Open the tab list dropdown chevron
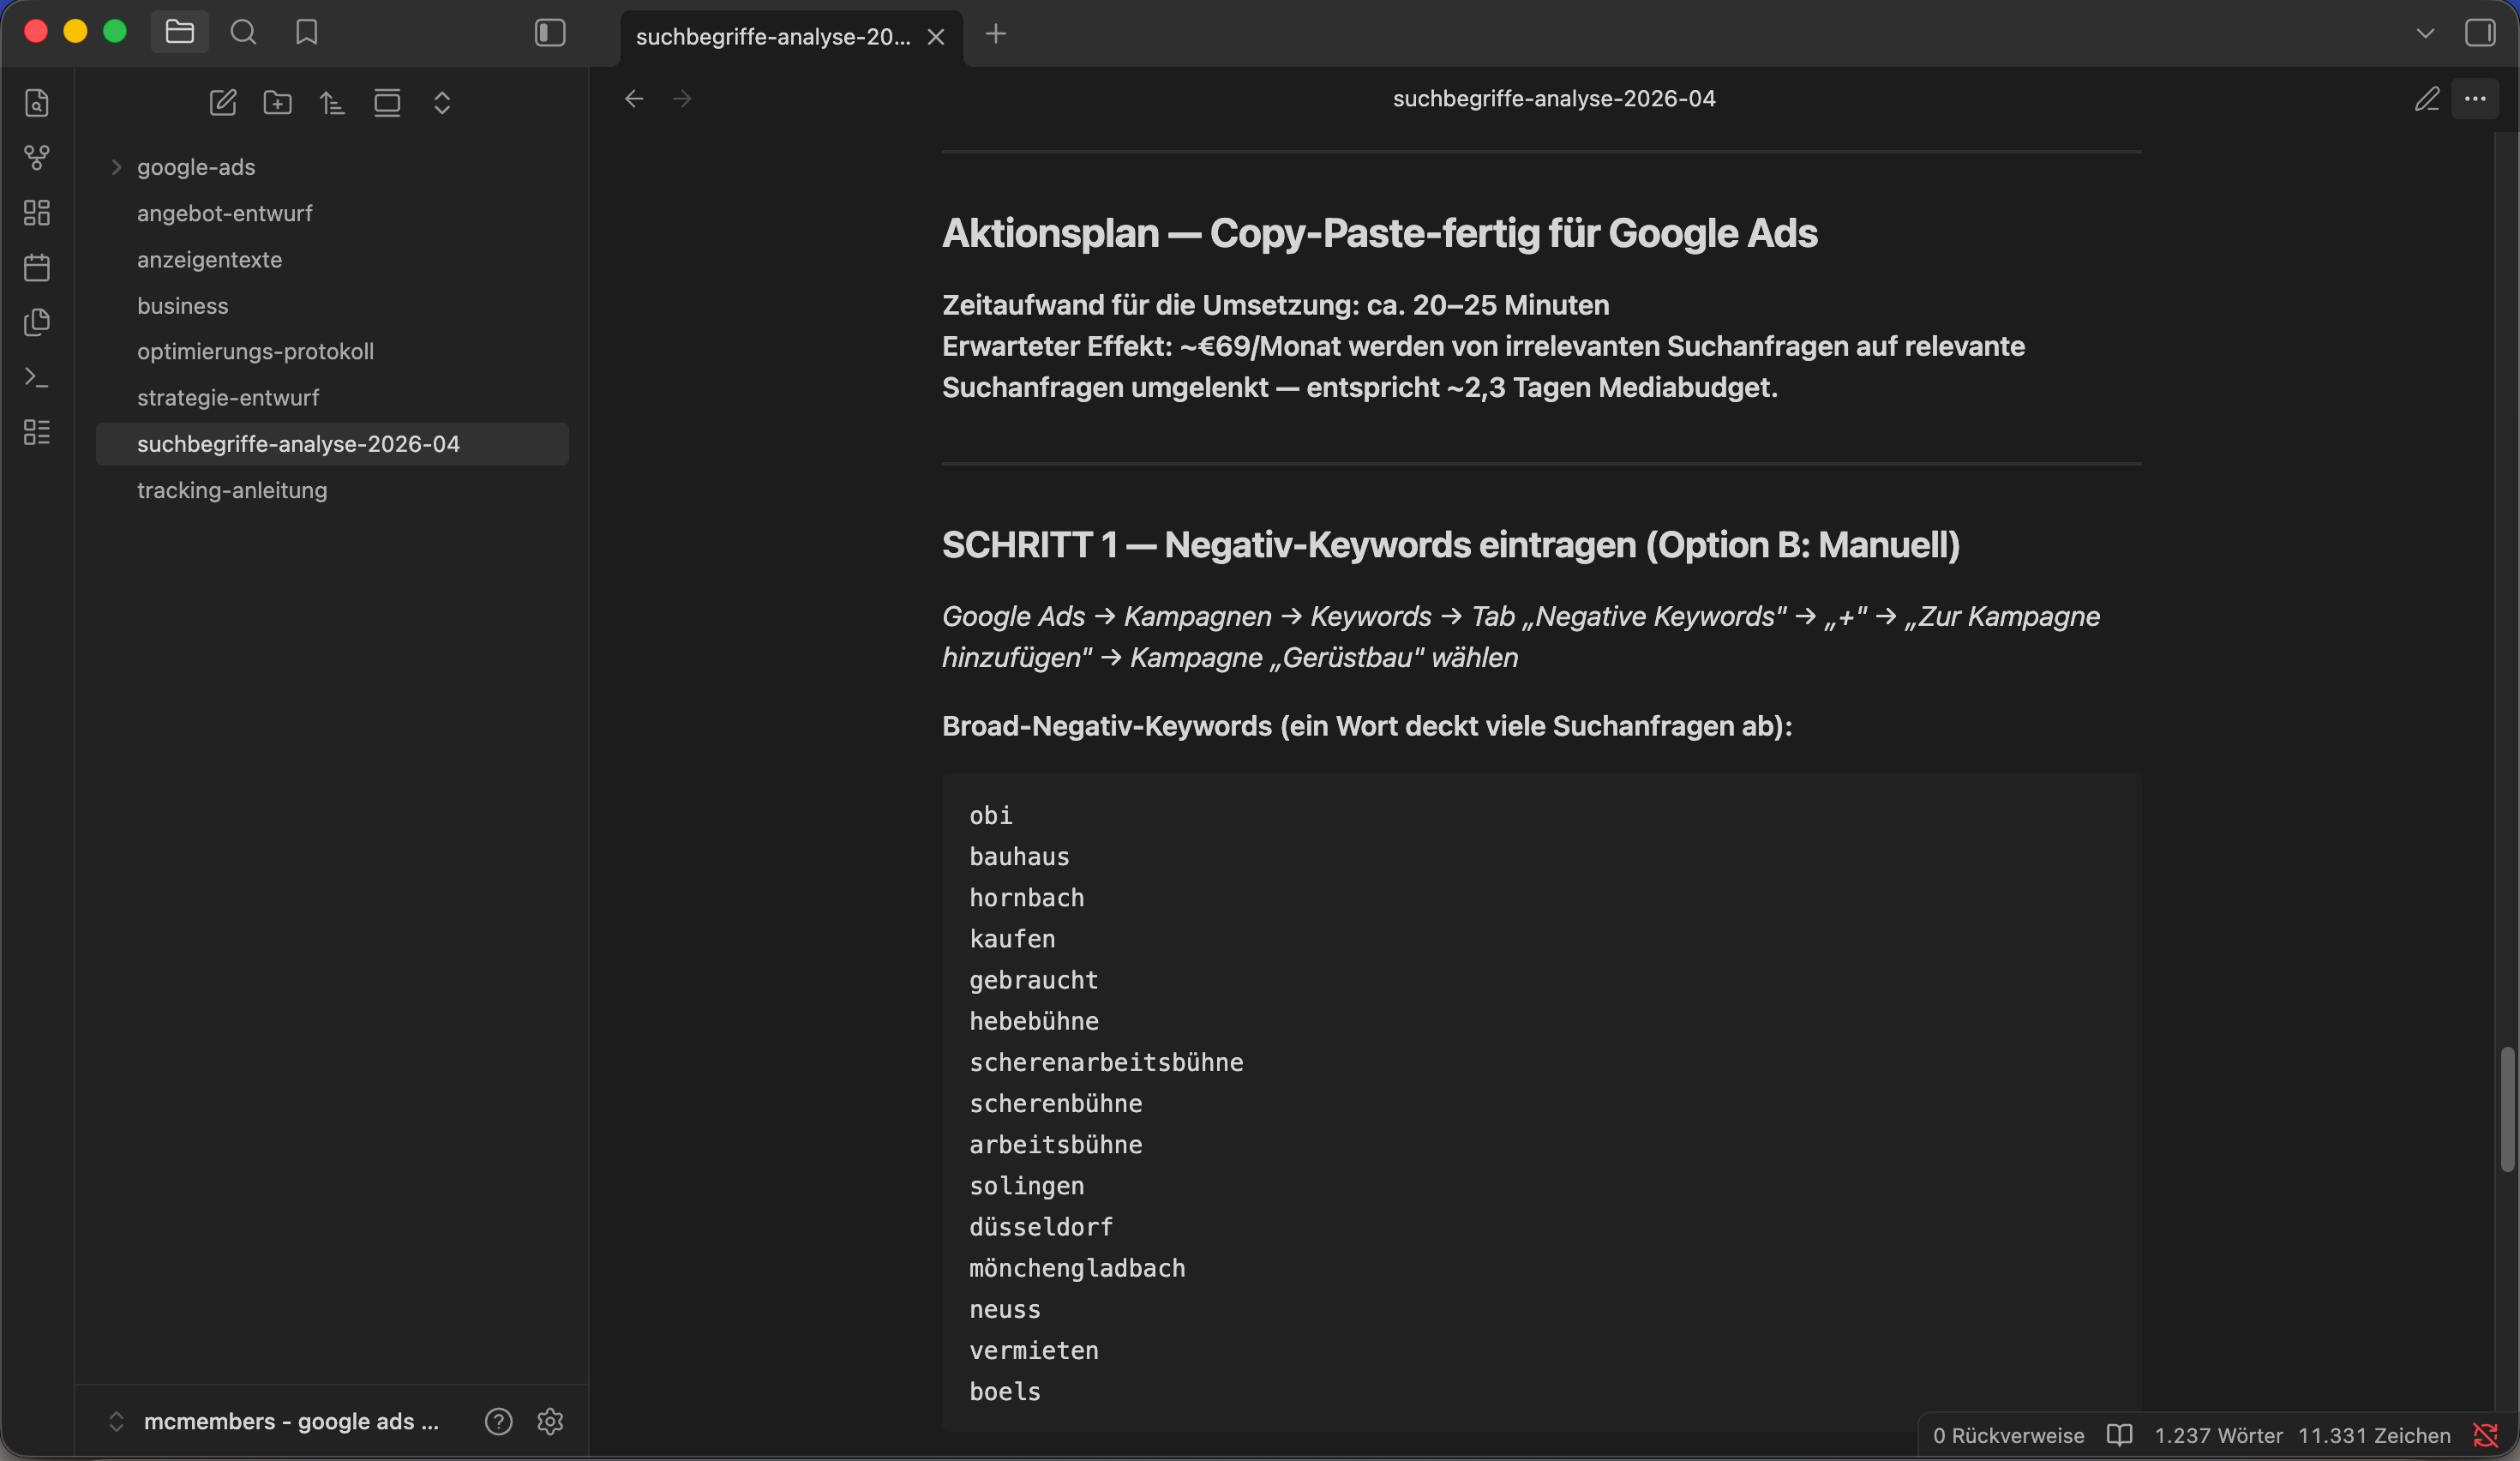2520x1461 pixels. click(x=2425, y=33)
